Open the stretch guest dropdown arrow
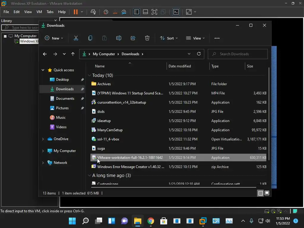The image size is (304, 228). pyautogui.click(x=195, y=12)
